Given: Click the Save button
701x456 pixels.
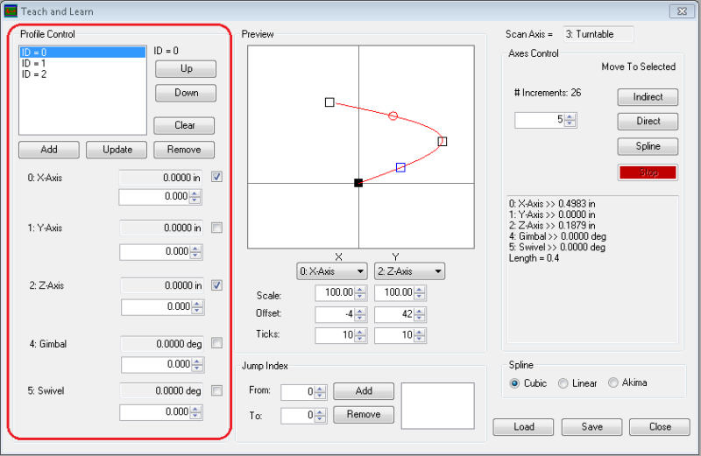Looking at the screenshot, I should click(x=591, y=427).
